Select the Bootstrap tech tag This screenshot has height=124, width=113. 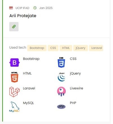click(x=37, y=48)
